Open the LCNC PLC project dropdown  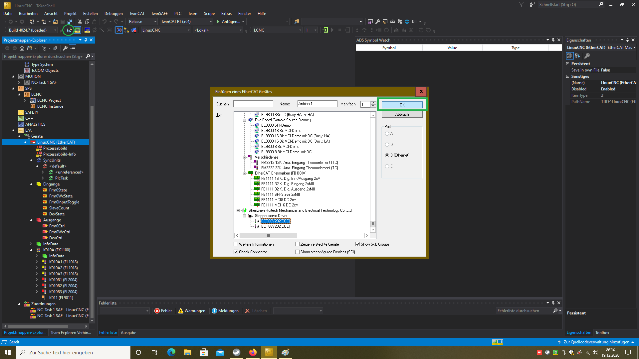point(277,30)
